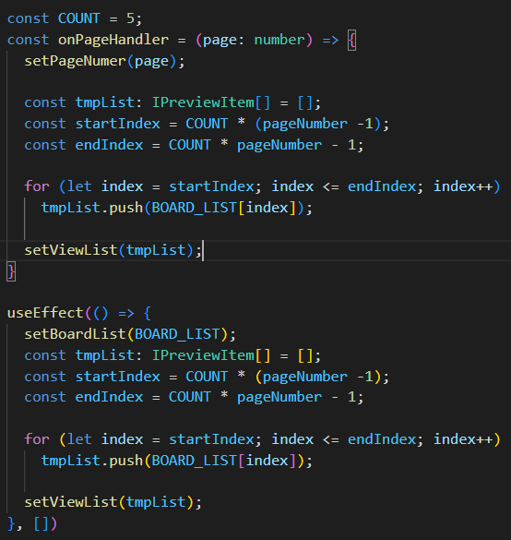
Task: Click the arrow '=>' on the onPageHandler line
Action: 330,41
